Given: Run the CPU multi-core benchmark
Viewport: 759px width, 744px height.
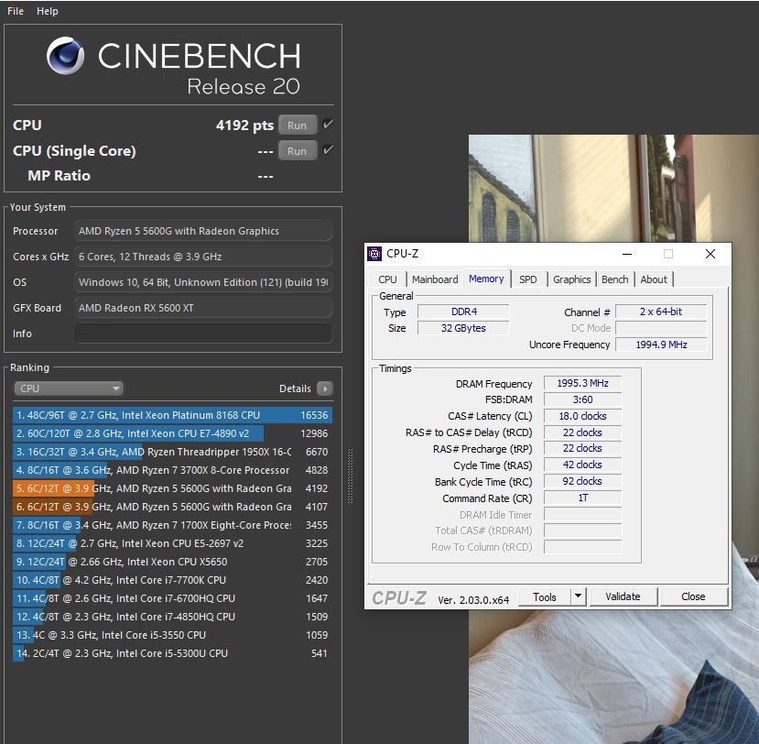Looking at the screenshot, I should coord(298,125).
